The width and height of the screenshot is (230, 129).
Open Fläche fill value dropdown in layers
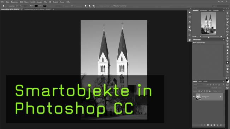click(x=220, y=91)
